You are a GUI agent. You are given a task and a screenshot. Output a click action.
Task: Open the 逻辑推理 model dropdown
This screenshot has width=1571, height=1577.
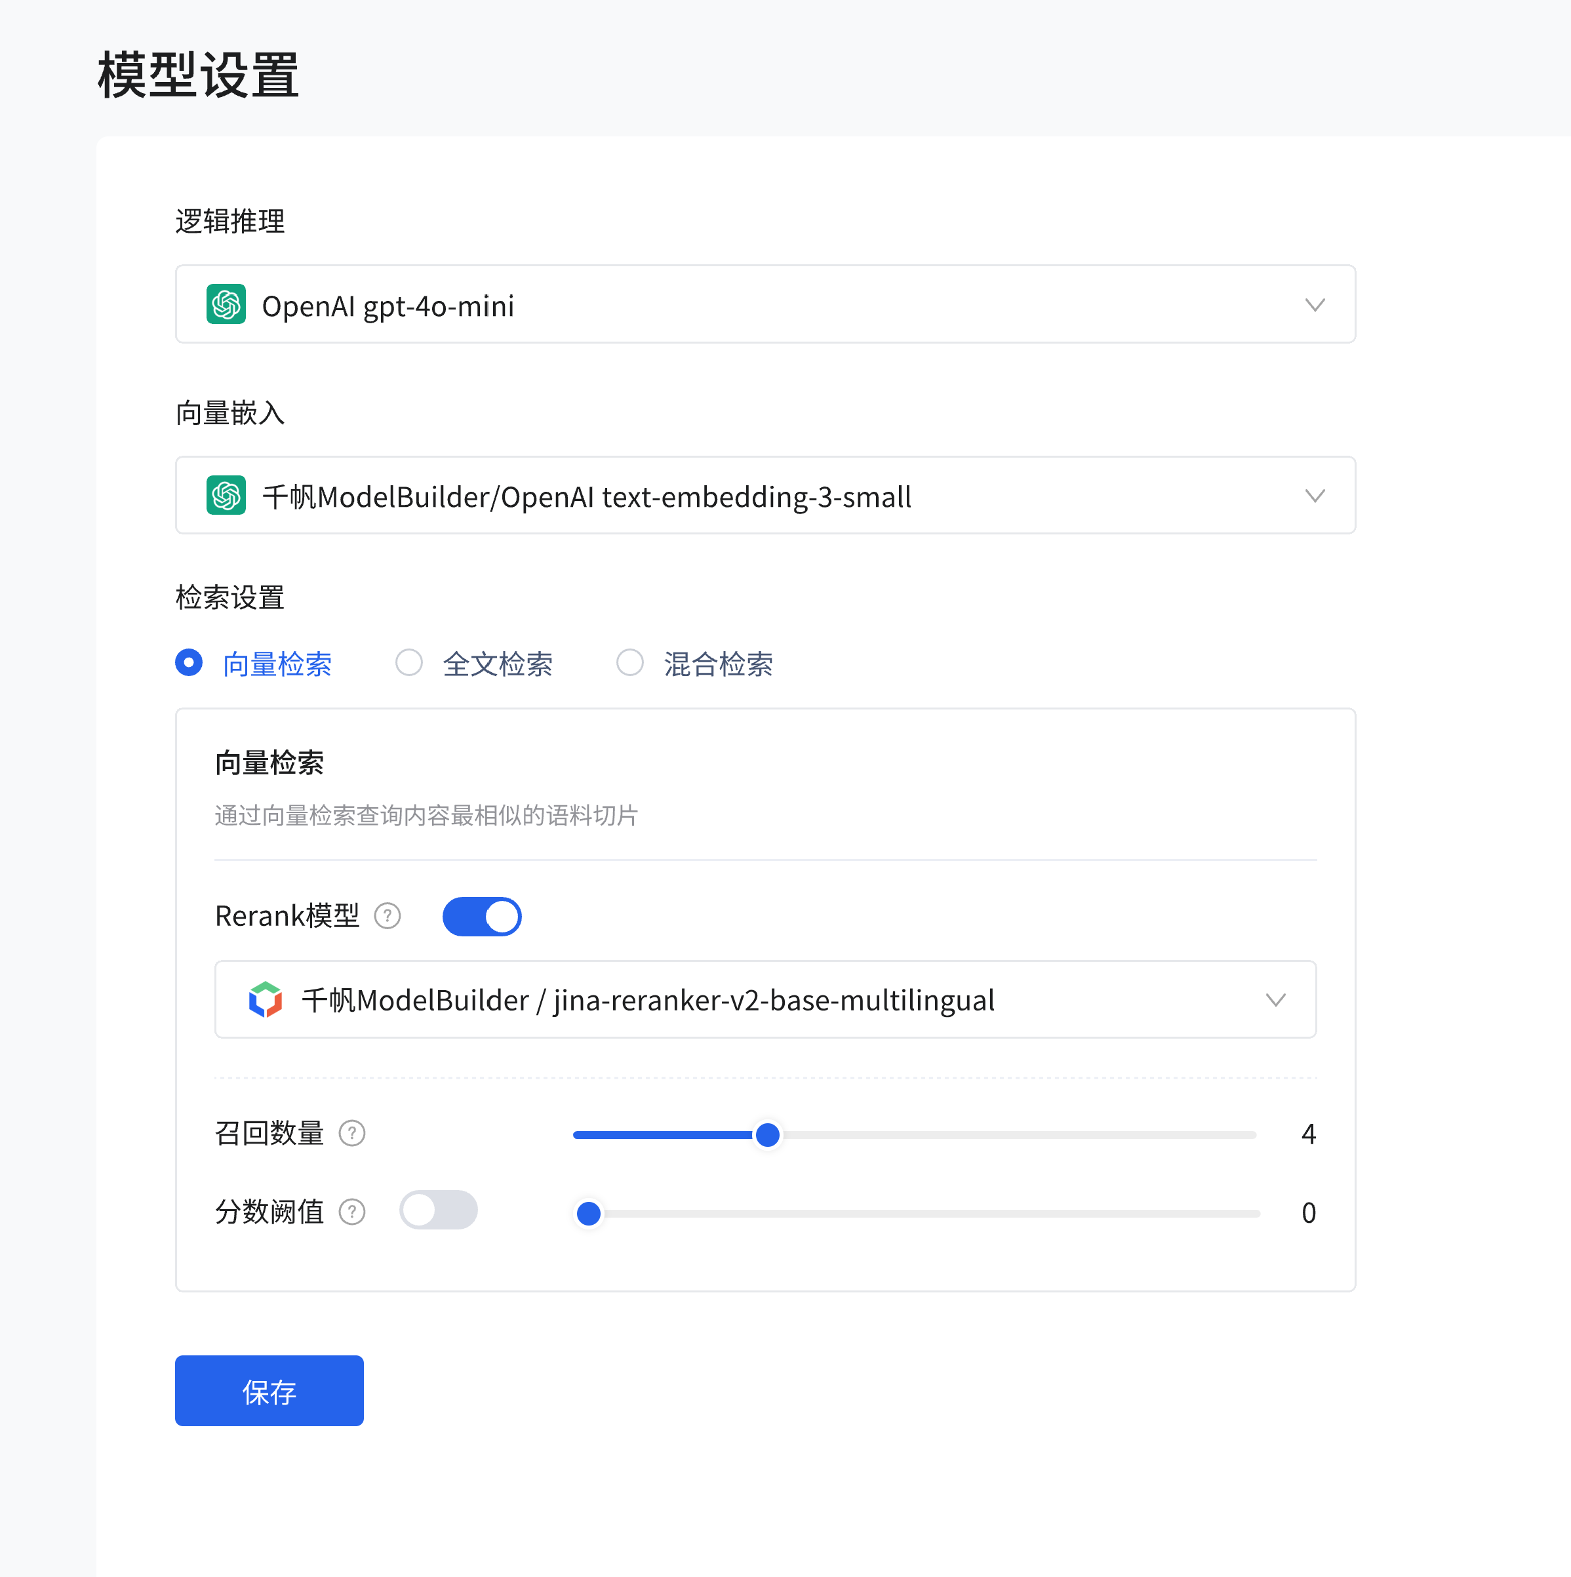point(765,304)
